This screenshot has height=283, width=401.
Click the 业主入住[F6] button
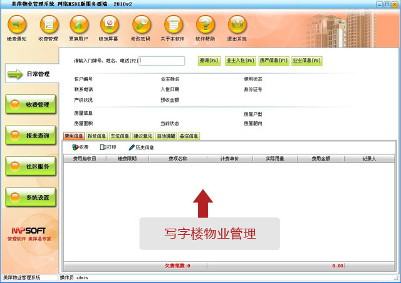[241, 61]
